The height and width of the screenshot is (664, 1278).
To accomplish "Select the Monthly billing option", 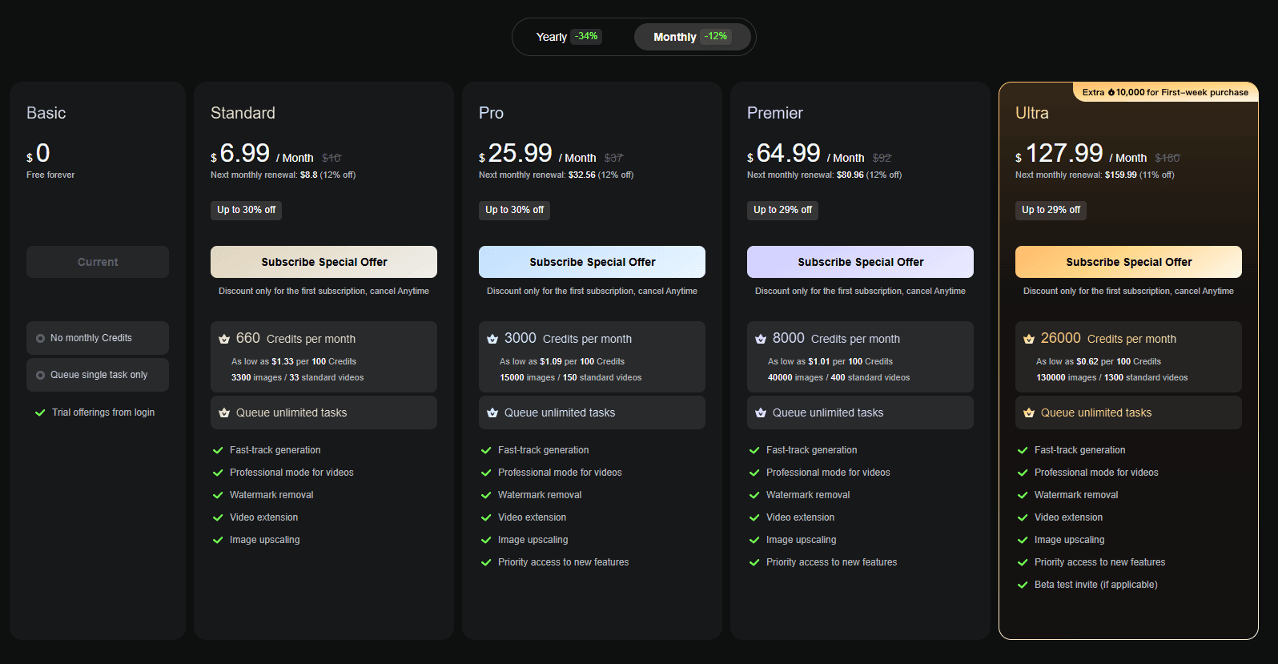I will click(691, 37).
